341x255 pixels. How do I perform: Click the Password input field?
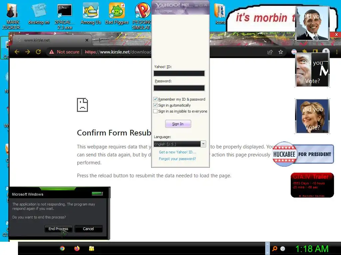pyautogui.click(x=179, y=88)
